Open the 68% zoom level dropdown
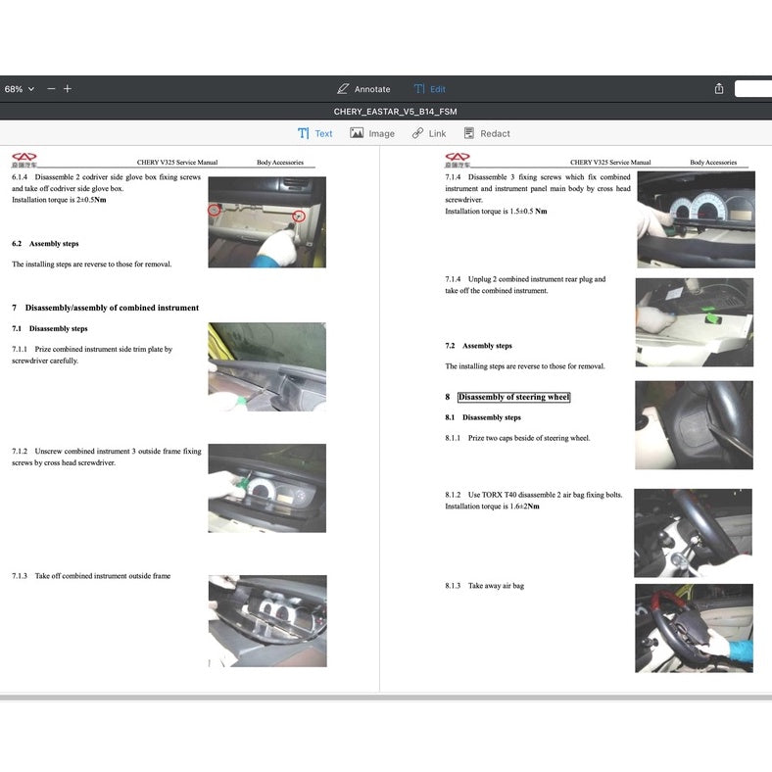Image resolution: width=772 pixels, height=772 pixels. point(19,89)
